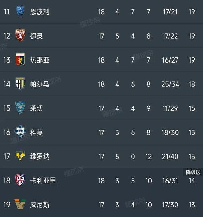
Task: Click the Torino team crest icon
Action: point(20,35)
